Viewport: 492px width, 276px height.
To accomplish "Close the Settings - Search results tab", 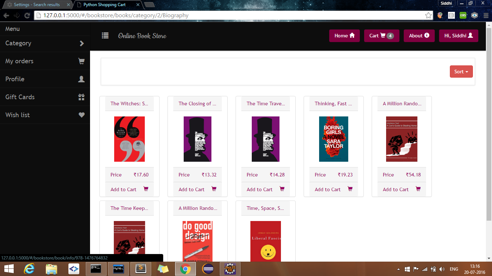I will (x=68, y=5).
